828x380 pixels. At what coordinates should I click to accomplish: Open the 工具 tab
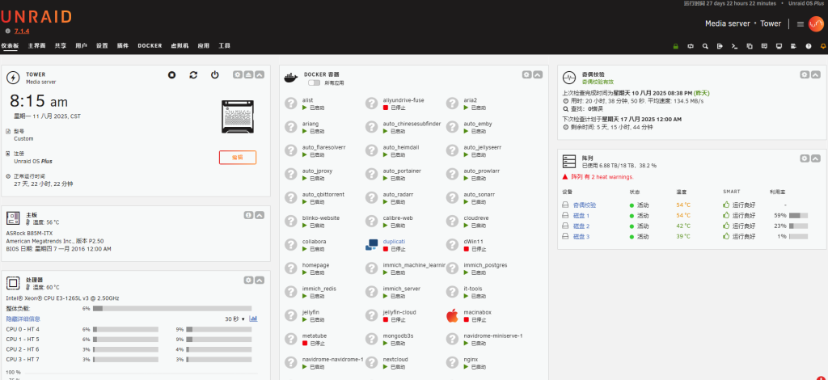(x=225, y=46)
